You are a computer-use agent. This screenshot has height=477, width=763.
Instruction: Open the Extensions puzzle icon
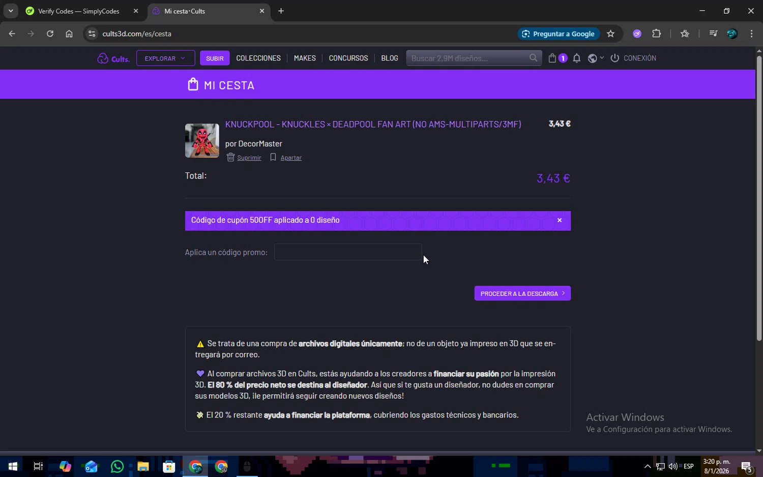point(657,34)
